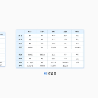Click 思想品德 in 第四节 under 星期一
Screen dimensions: 98x98
coord(30,47)
